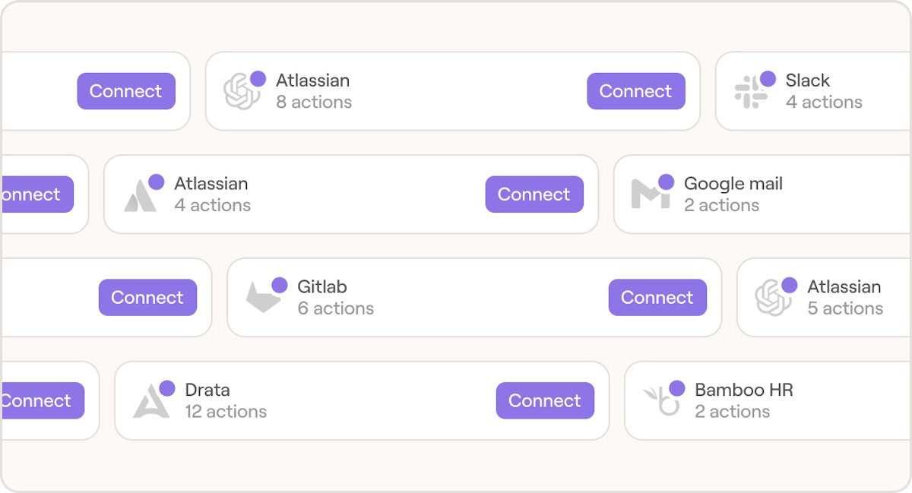Open the Google mail integration title
Viewport: 912px width, 493px height.
(733, 184)
